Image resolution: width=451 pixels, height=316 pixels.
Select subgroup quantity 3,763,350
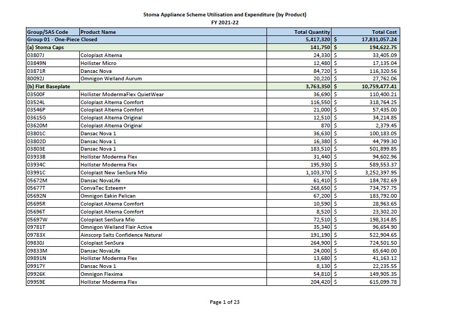[x=299, y=87]
